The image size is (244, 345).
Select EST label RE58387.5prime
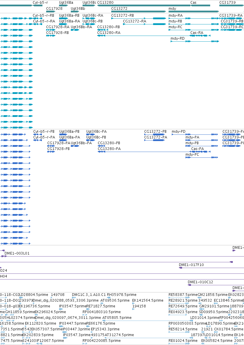click(183, 294)
